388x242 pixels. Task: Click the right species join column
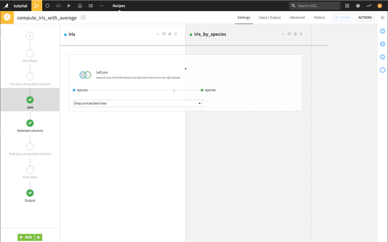tap(210, 90)
